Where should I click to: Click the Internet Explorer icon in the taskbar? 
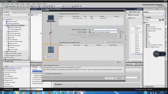pyautogui.click(x=11, y=93)
